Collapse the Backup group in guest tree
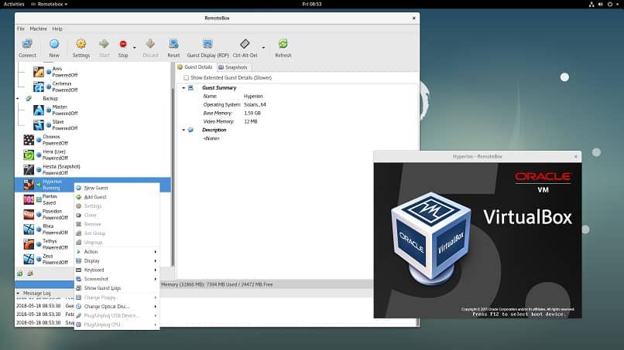Viewport: 624px width, 350px height. click(x=18, y=99)
